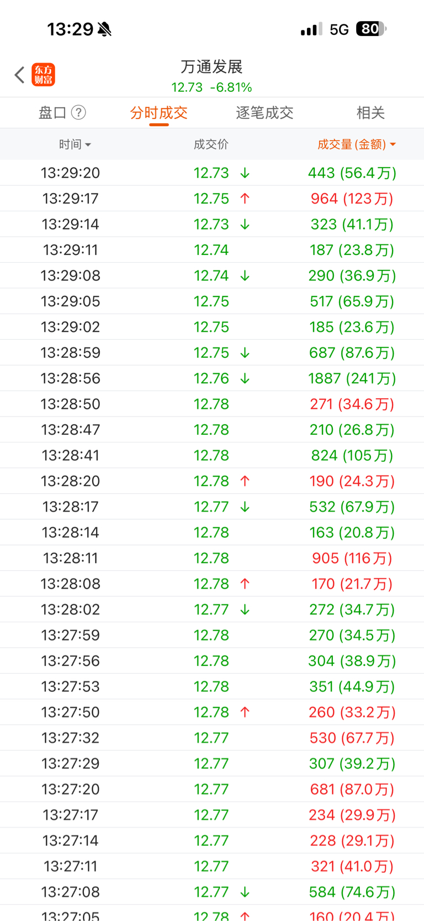Tap the help question mark beside 盘口
Screen dimensions: 424x921
coord(79,113)
